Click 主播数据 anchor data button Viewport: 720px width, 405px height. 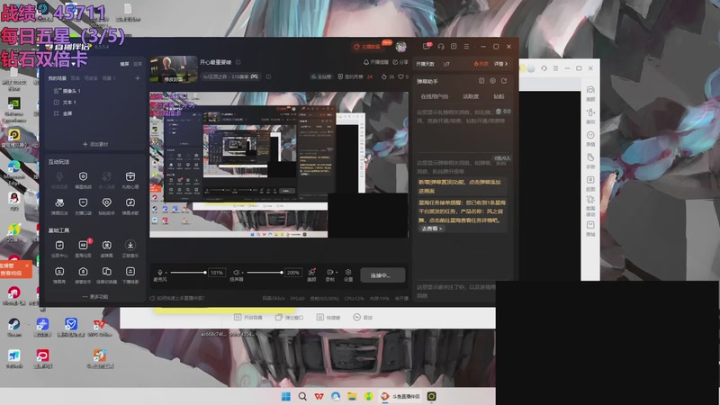[x=367, y=47]
